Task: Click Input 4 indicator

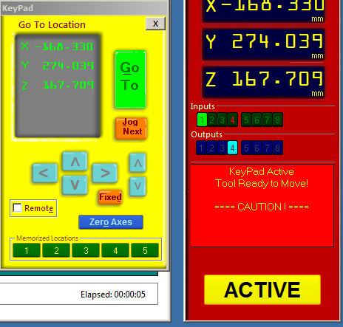Action: click(232, 120)
